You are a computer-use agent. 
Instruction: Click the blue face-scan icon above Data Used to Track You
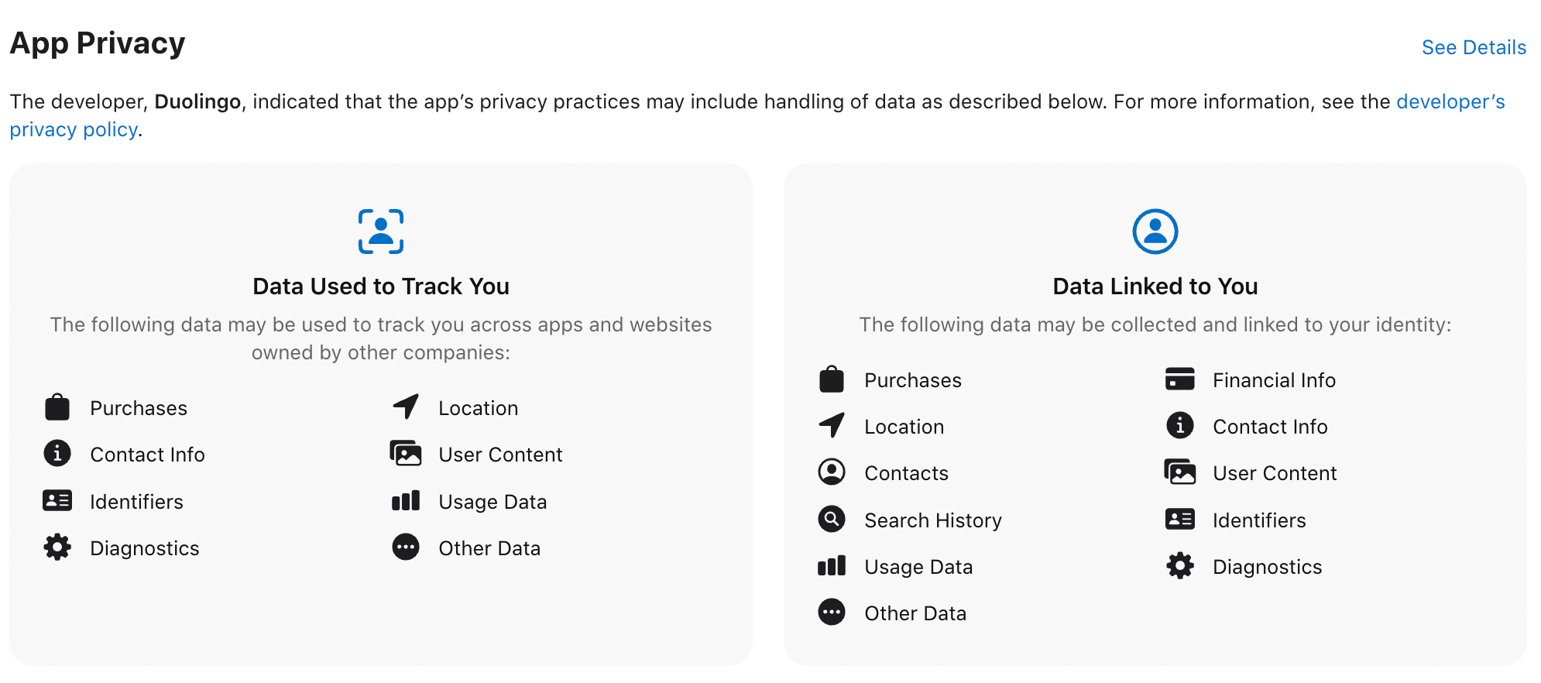379,230
